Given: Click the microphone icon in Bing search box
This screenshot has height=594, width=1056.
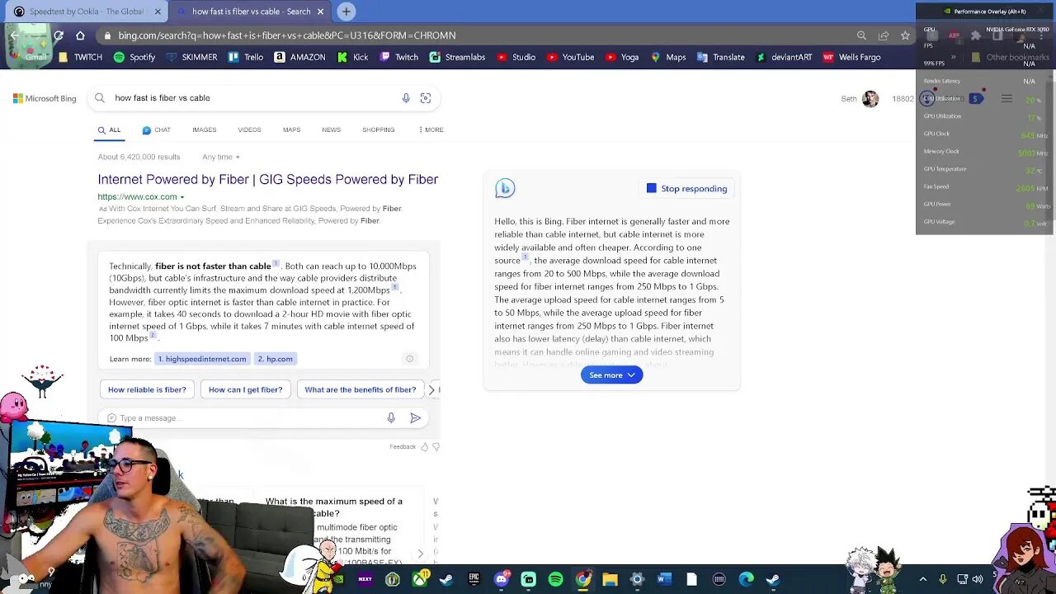Looking at the screenshot, I should click(x=406, y=98).
